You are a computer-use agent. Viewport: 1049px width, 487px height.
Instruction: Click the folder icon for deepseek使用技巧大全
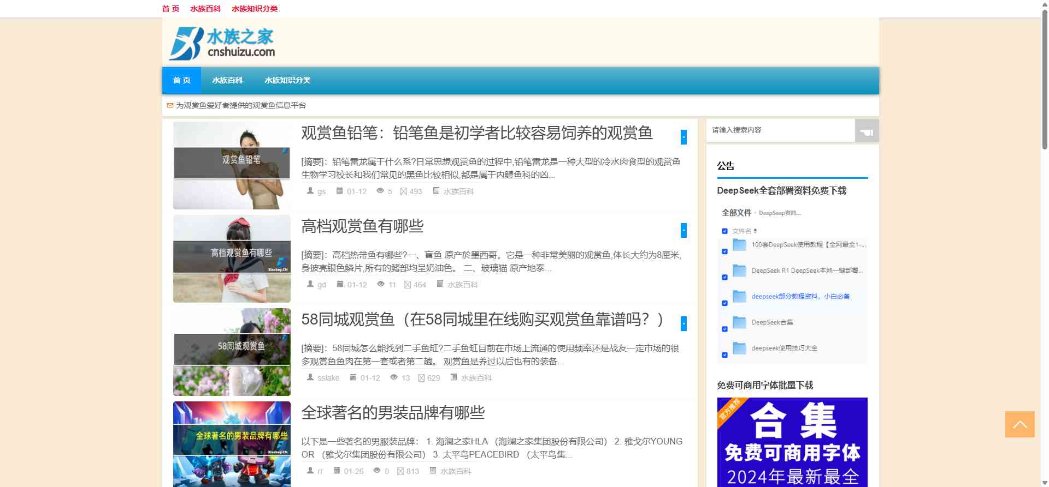pos(739,348)
